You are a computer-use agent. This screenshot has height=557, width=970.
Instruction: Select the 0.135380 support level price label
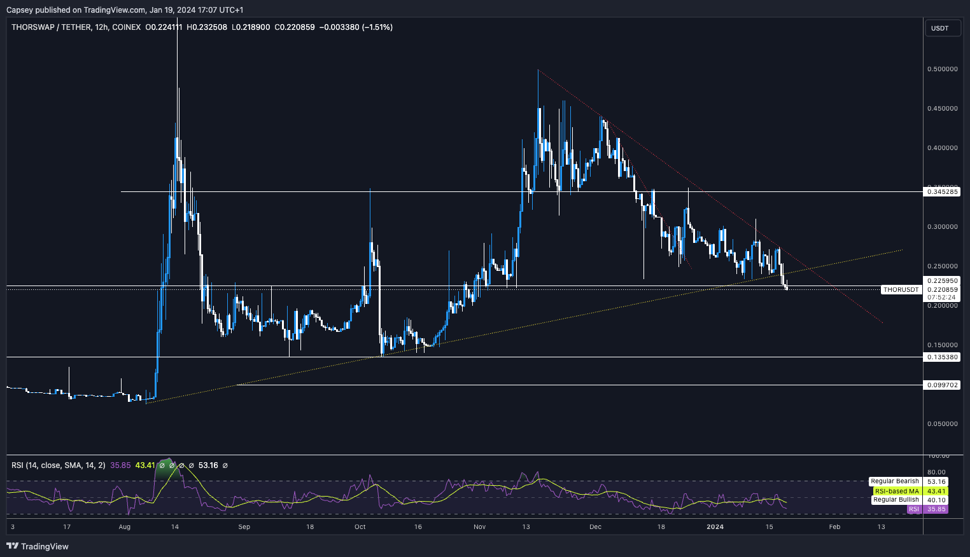coord(942,357)
